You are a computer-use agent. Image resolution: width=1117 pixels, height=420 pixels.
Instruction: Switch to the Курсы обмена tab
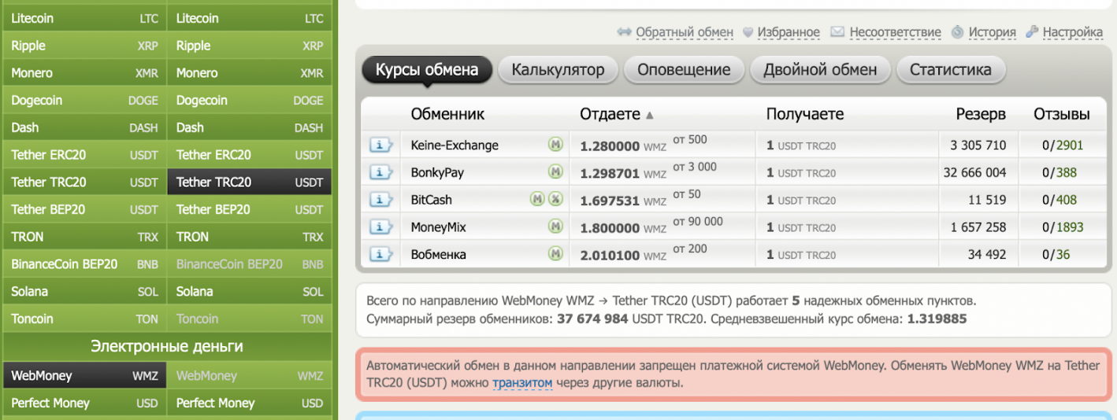tap(427, 69)
